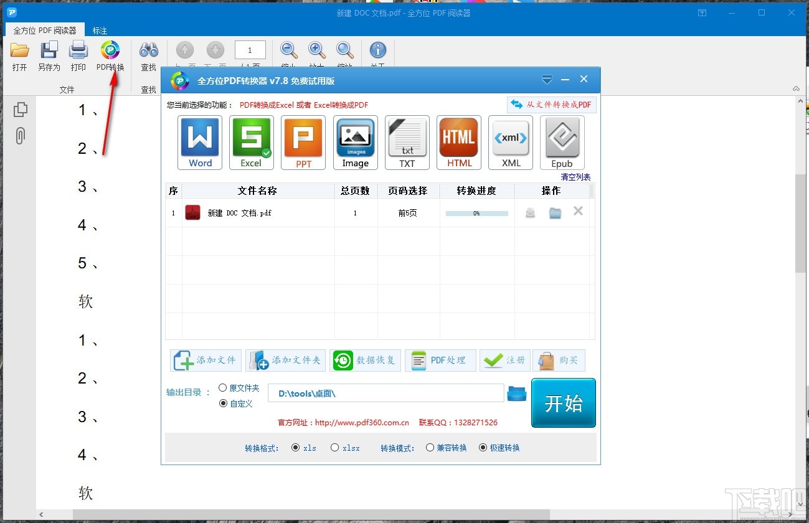The height and width of the screenshot is (523, 809).
Task: Open output folder for 新建 DOC 文档.pdf row
Action: pos(555,213)
